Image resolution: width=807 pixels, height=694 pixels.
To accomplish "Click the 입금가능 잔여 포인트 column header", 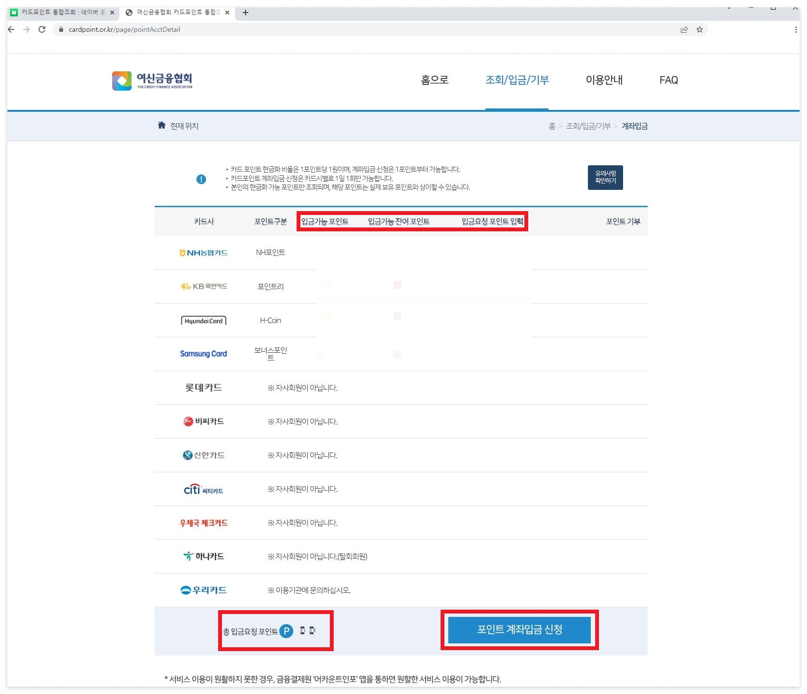I will tap(399, 222).
